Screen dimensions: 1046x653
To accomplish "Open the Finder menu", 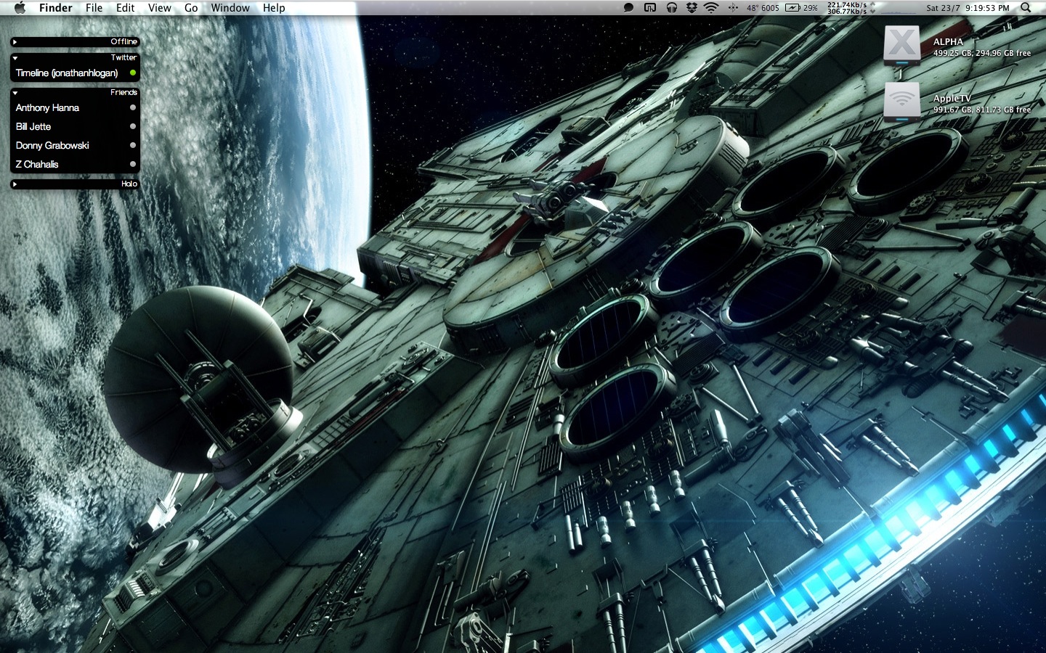I will [56, 7].
